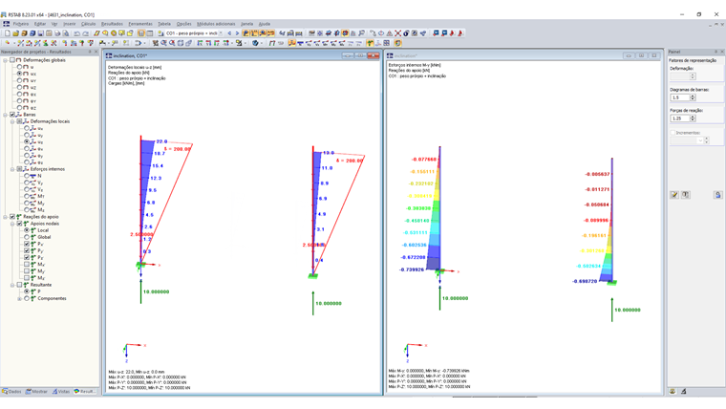Click the zoom magnifier icon on second toolbar
Viewport: 726px width, 409px height.
[163, 43]
